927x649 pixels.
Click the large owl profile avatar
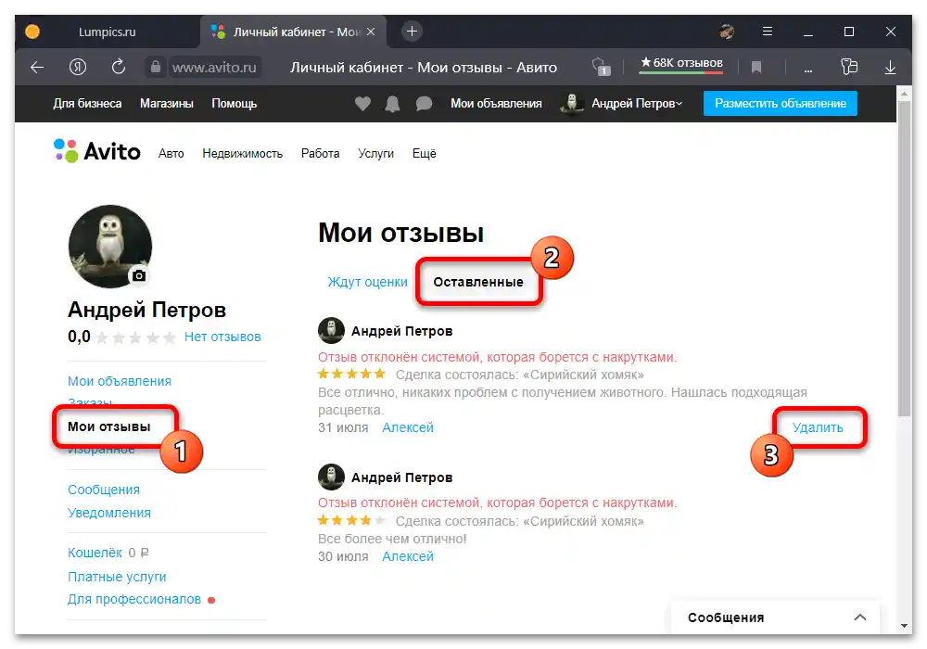pos(110,247)
